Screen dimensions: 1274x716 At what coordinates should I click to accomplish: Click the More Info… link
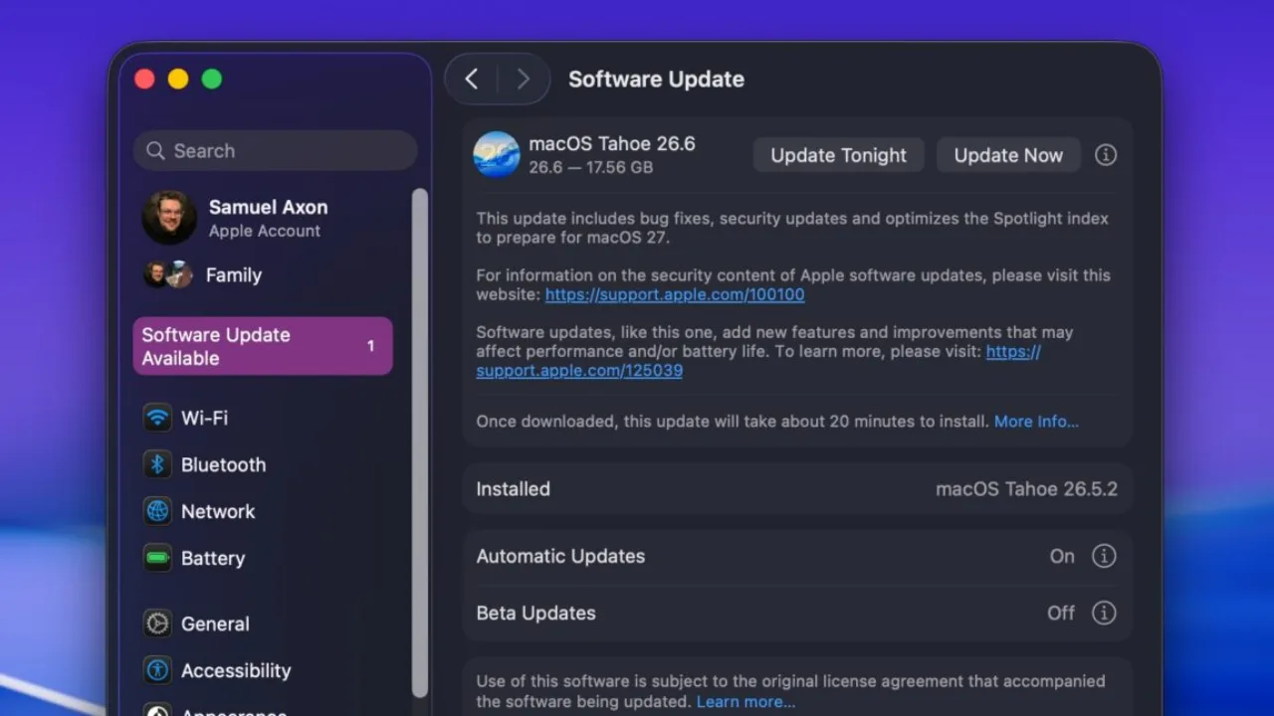(x=1036, y=421)
